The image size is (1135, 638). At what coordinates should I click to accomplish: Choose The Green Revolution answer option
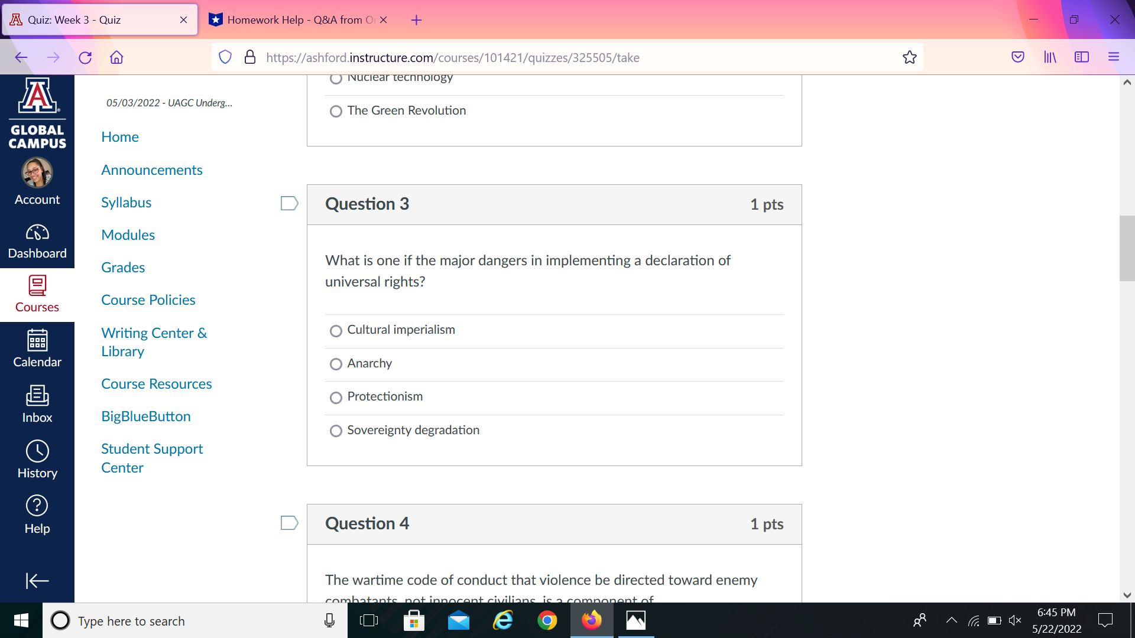(336, 111)
